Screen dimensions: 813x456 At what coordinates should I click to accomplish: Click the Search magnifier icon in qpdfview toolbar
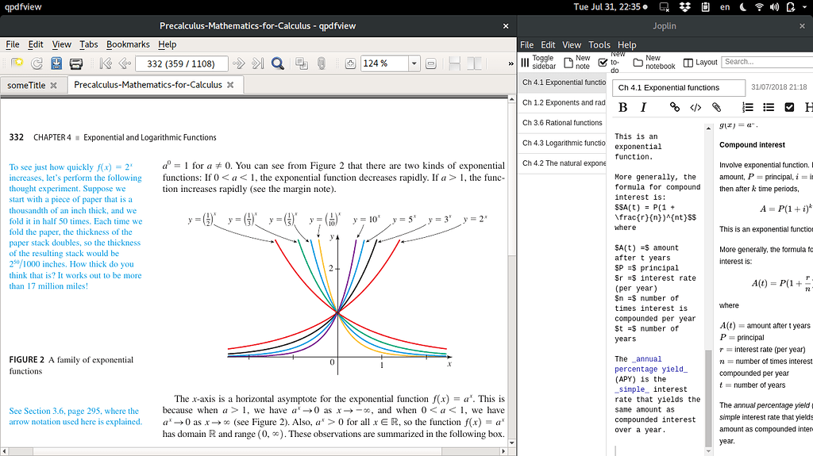[278, 63]
